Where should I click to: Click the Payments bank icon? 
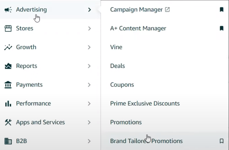[8, 85]
